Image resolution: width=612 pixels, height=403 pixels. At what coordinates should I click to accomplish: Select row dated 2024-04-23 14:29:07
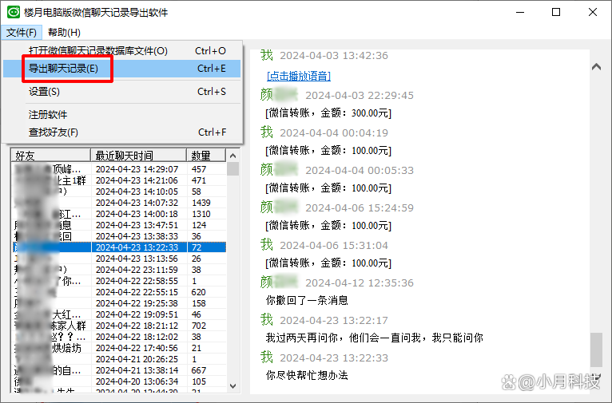[119, 169]
